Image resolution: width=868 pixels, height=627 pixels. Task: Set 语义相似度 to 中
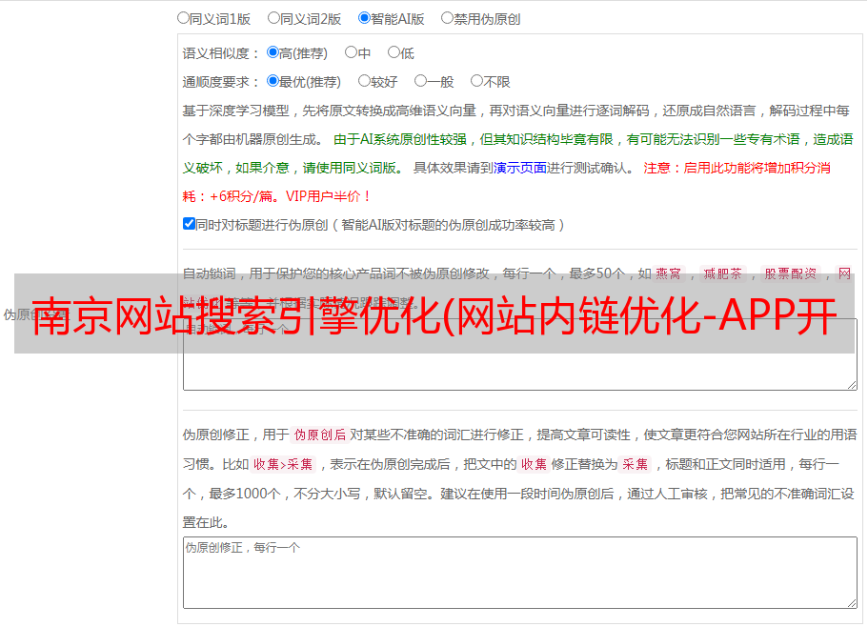tap(351, 52)
